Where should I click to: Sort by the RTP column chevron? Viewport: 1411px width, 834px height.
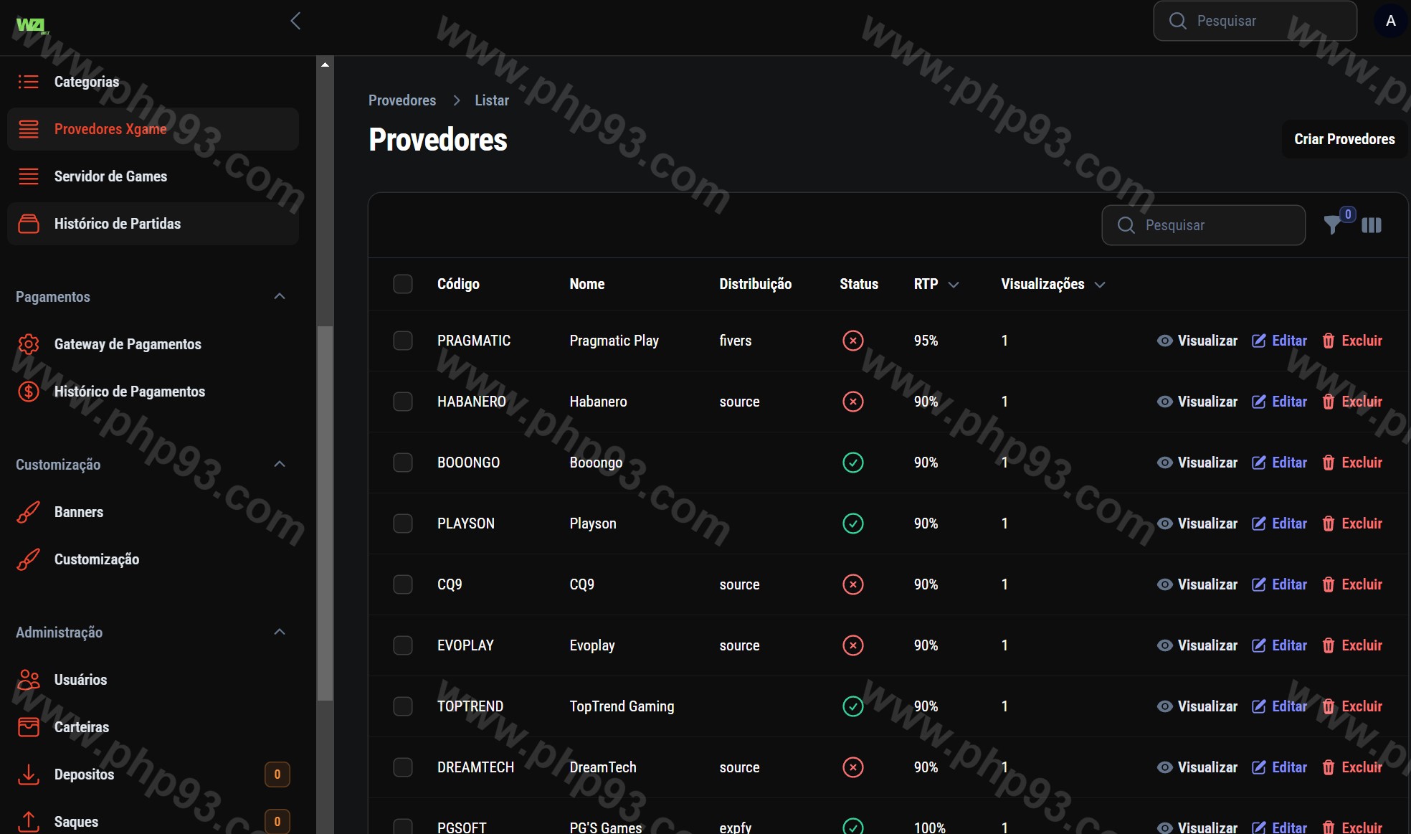[954, 285]
